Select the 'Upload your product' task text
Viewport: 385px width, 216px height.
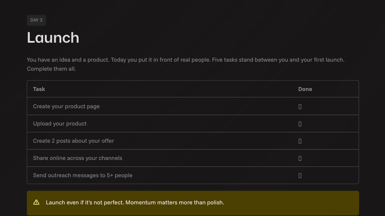60,124
